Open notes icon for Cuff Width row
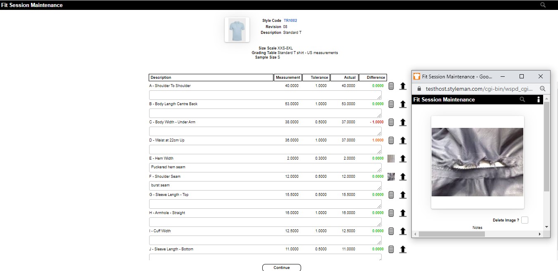 (x=391, y=231)
